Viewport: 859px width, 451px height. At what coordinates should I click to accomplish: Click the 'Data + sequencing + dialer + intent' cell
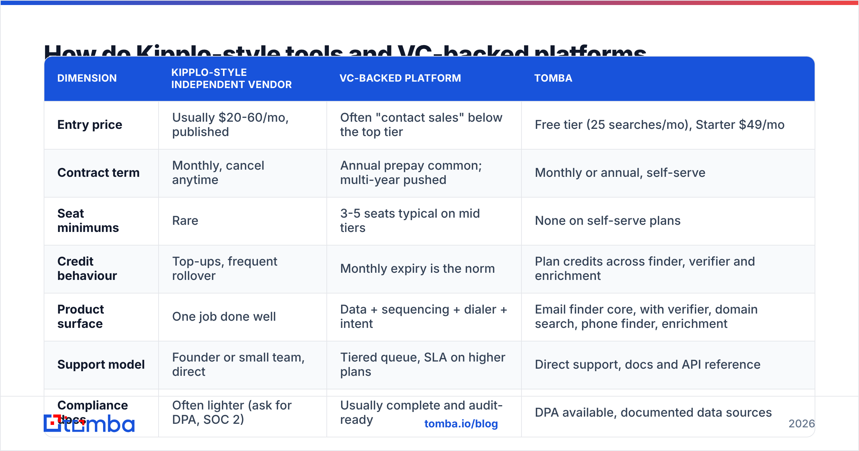424,317
